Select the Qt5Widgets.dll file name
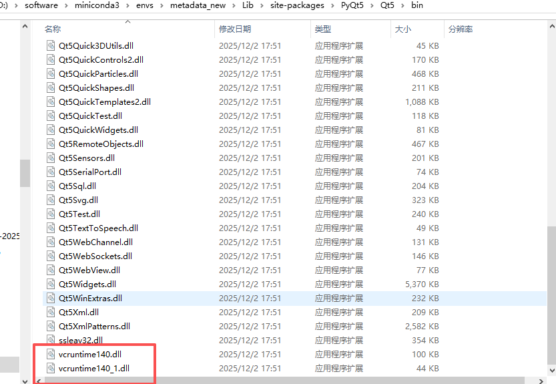The width and height of the screenshot is (556, 384). tap(87, 284)
